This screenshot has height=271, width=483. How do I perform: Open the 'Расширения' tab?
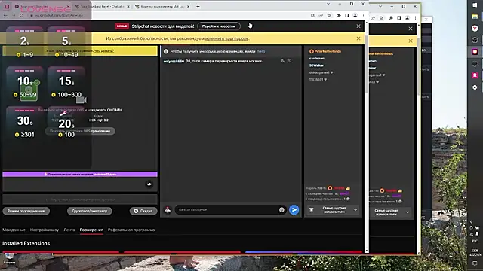(91, 230)
